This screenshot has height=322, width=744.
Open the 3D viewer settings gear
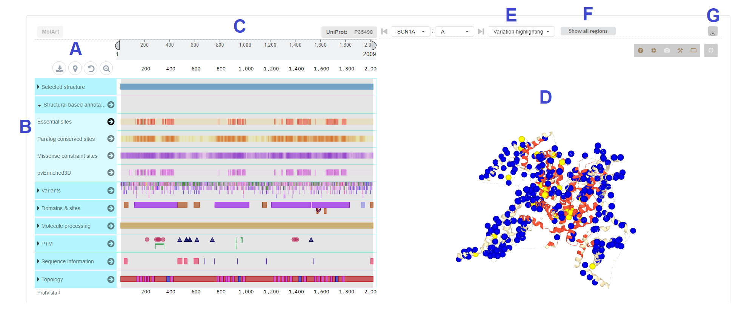[x=653, y=50]
